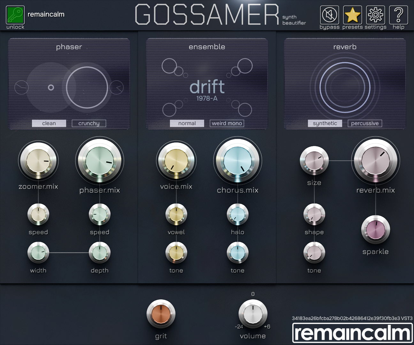Click the green unlock key icon
This screenshot has width=414, height=345.
15,15
